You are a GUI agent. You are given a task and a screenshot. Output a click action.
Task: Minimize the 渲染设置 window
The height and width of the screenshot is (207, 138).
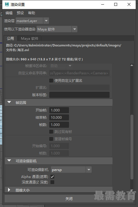point(103,4)
